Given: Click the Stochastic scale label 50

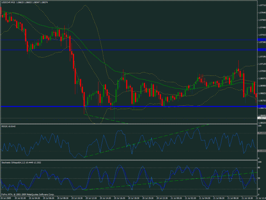Looking at the screenshot, I should point(259,178).
